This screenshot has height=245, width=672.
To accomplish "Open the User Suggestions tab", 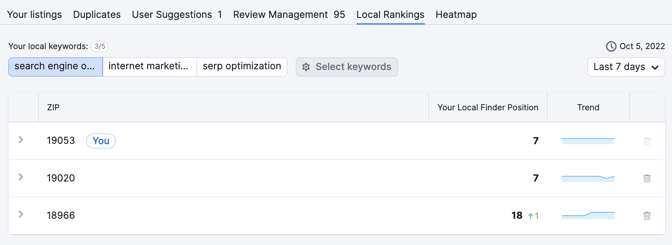I will pos(176,14).
